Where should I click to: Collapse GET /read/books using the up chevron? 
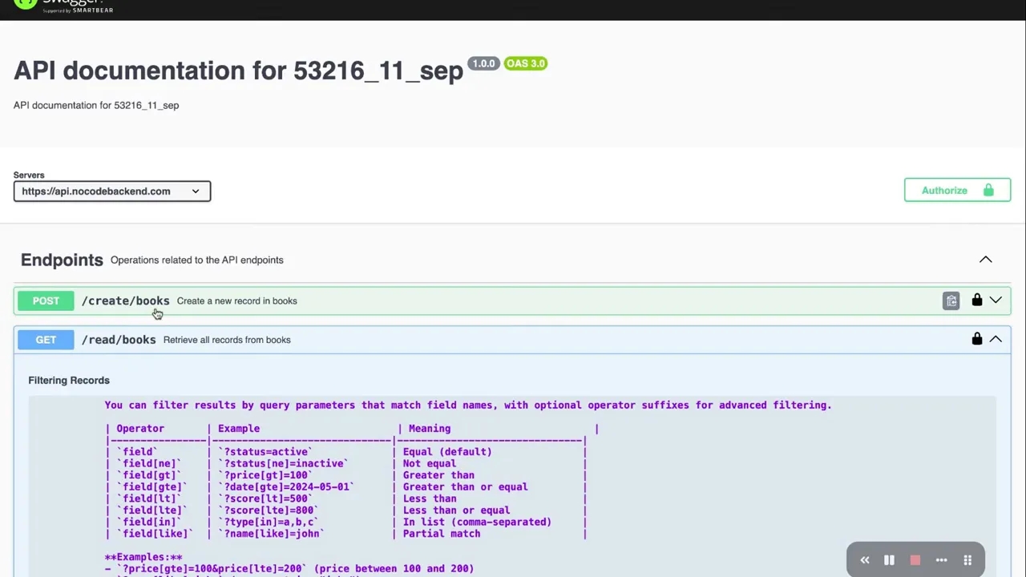[x=996, y=340]
